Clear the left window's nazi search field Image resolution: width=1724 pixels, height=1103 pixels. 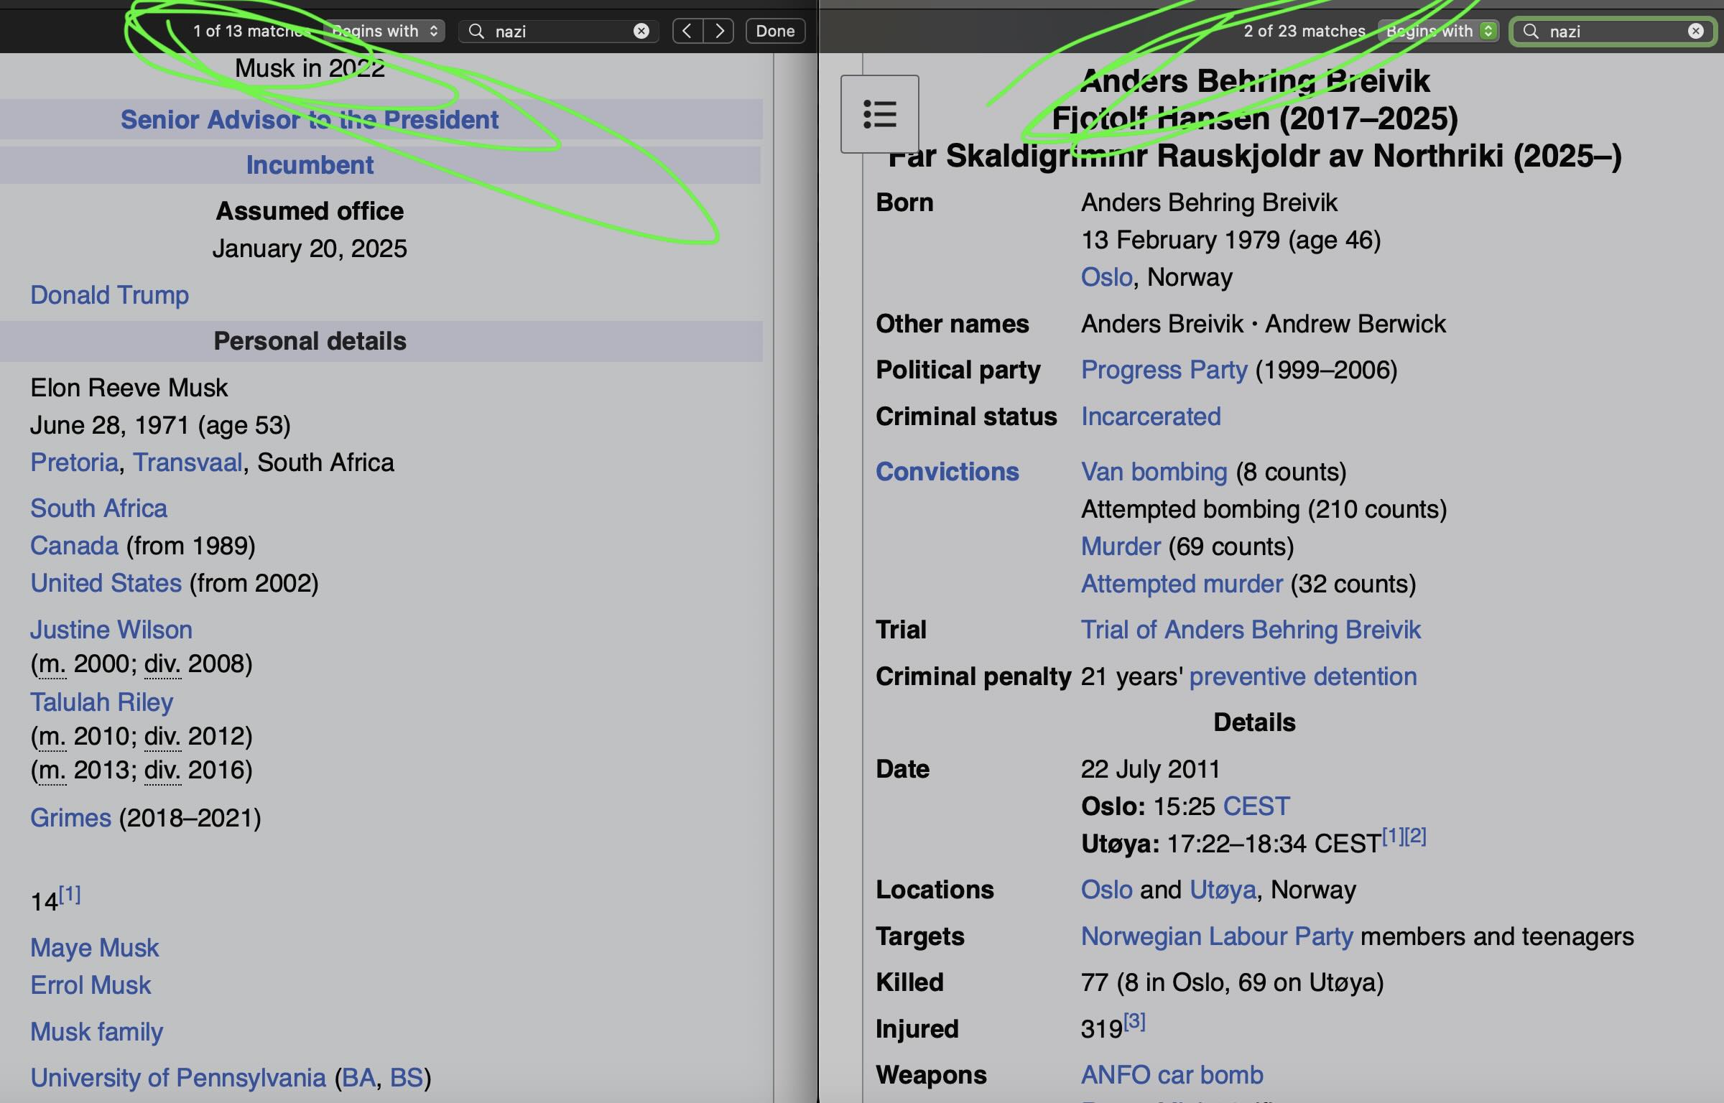641,31
